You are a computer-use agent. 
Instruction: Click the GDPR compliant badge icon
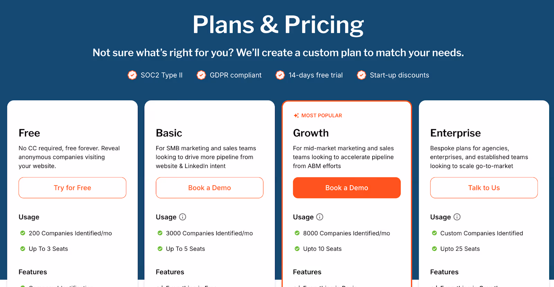point(201,75)
